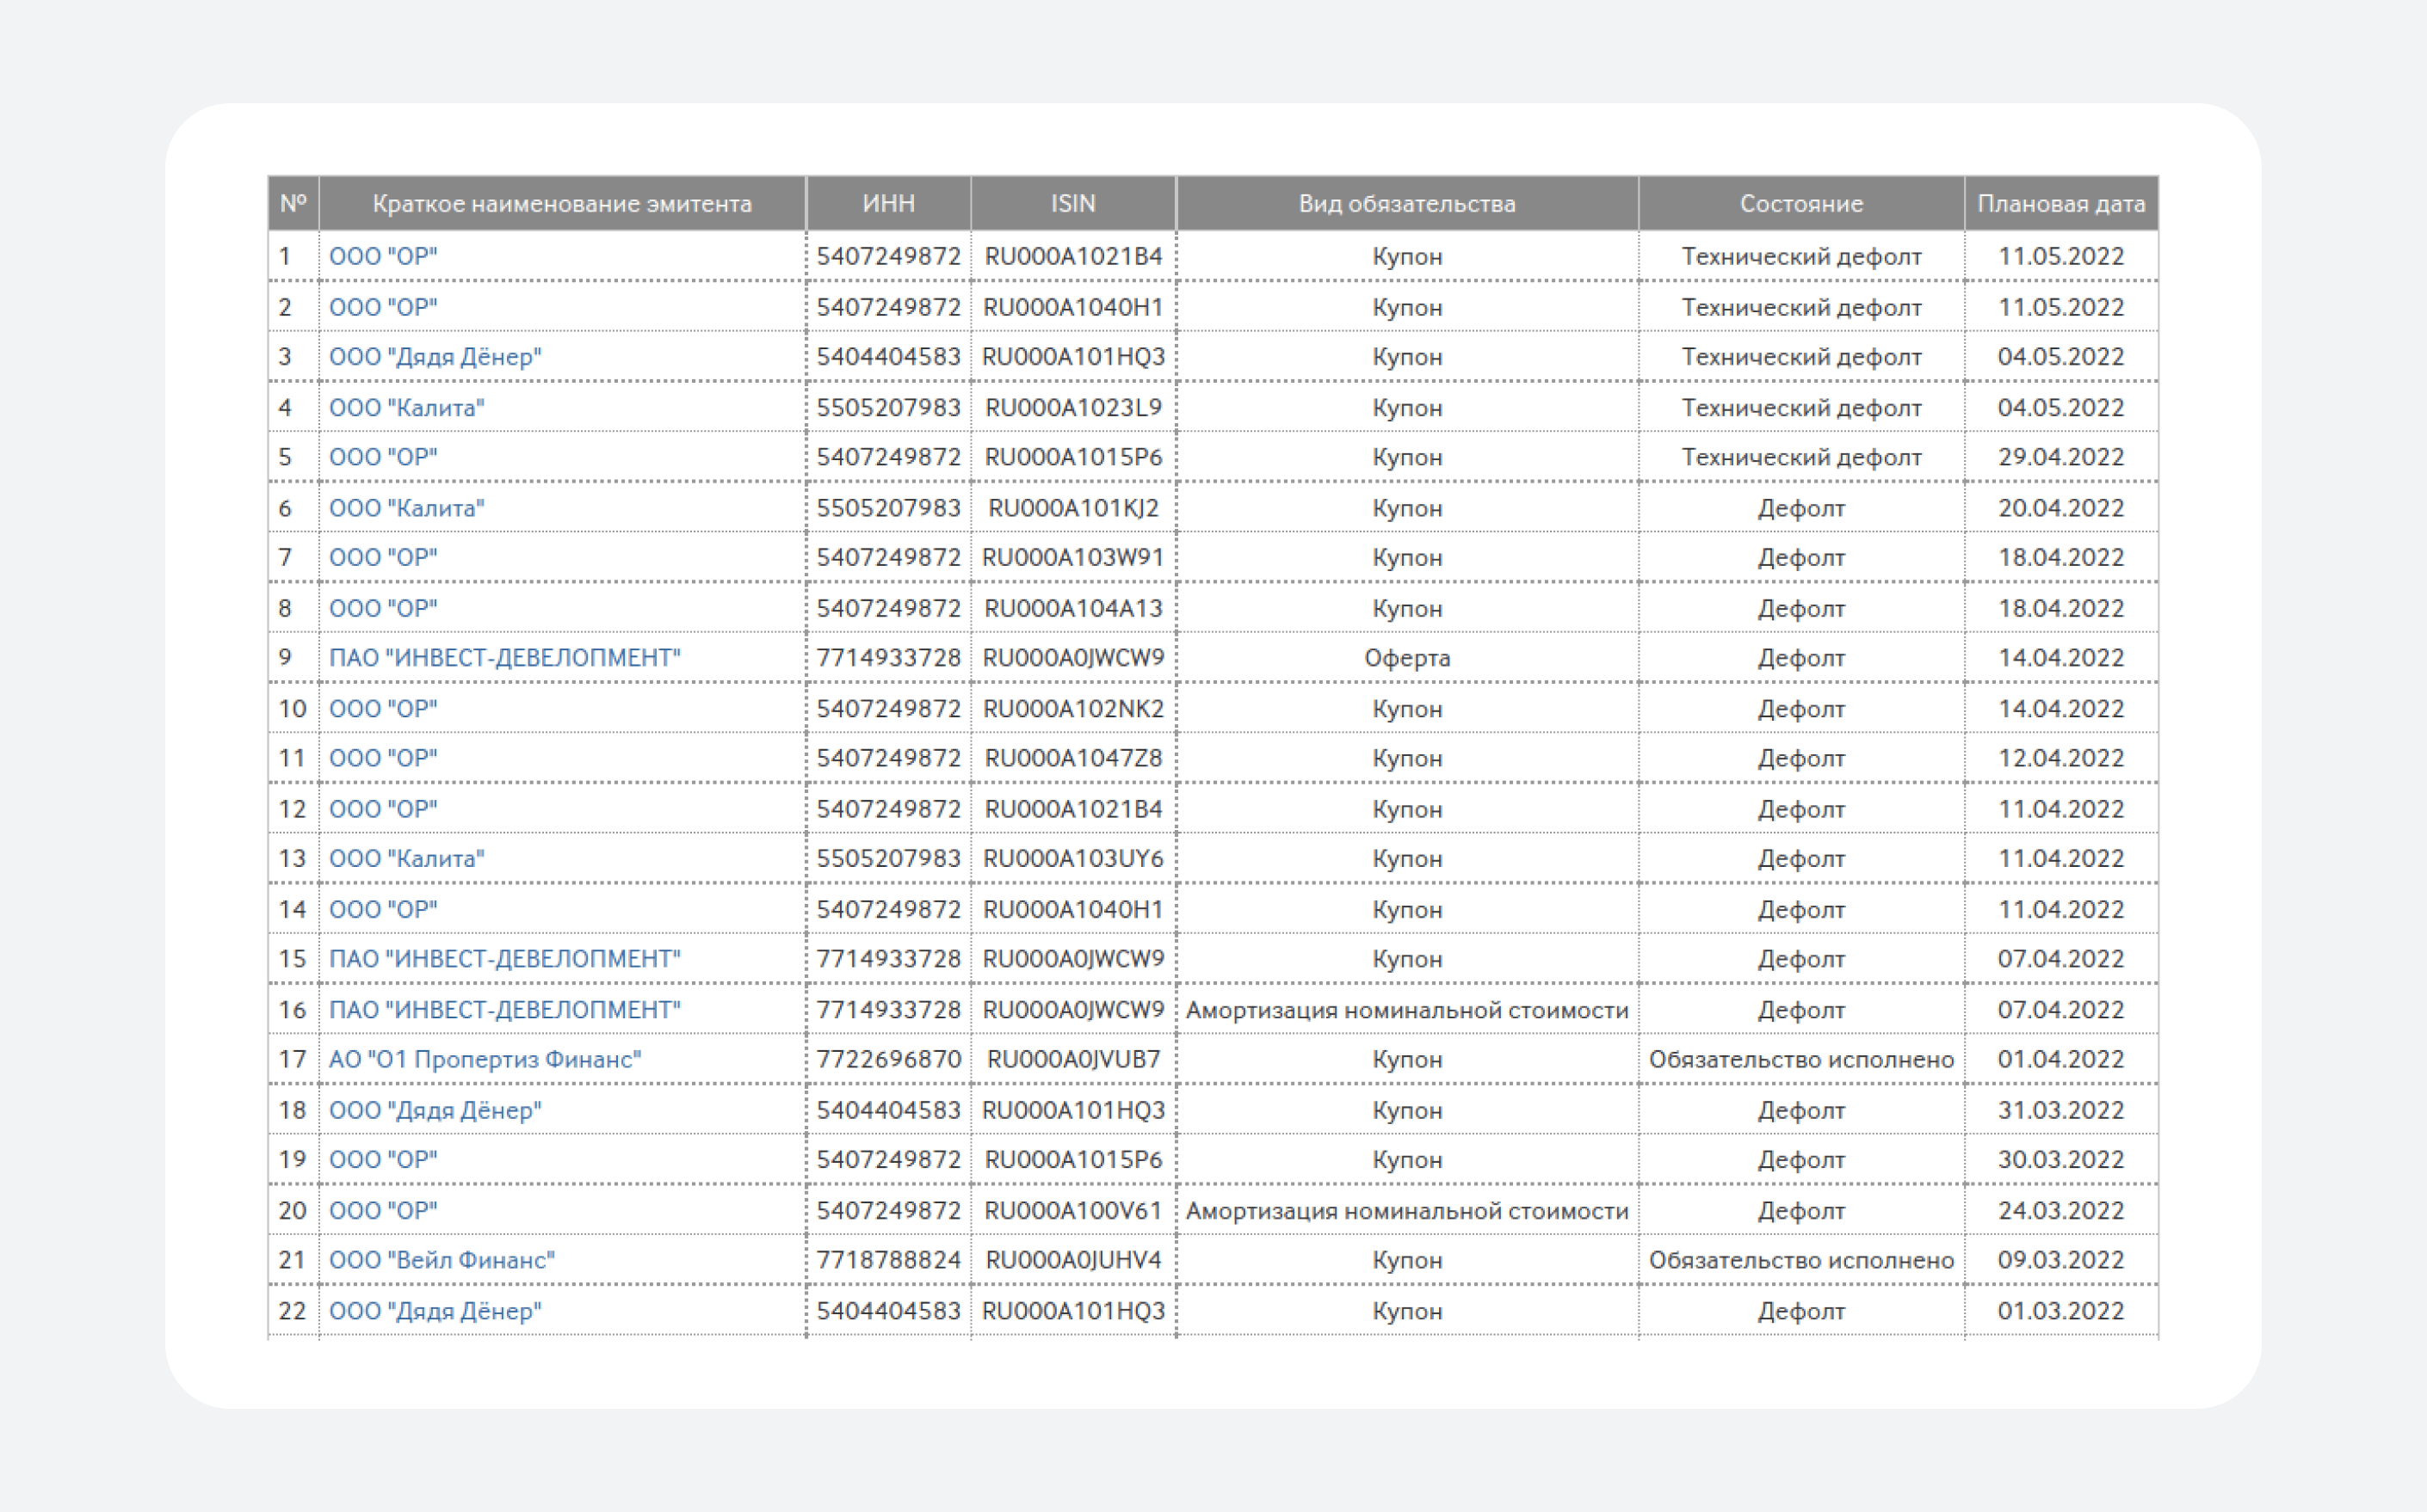The height and width of the screenshot is (1512, 2427).
Task: Select ISIN RU000A0JVUB7 cell
Action: pyautogui.click(x=1073, y=1059)
